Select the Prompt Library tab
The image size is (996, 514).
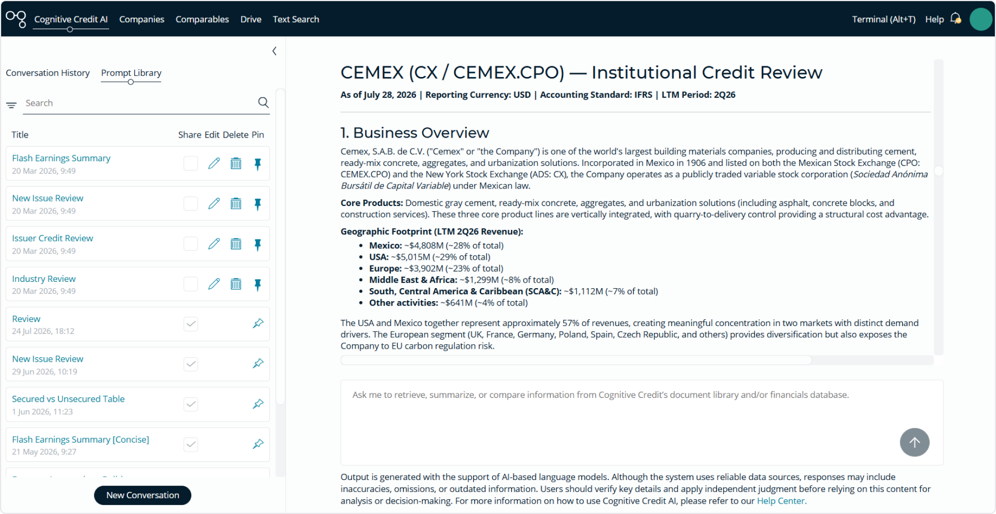pyautogui.click(x=131, y=73)
